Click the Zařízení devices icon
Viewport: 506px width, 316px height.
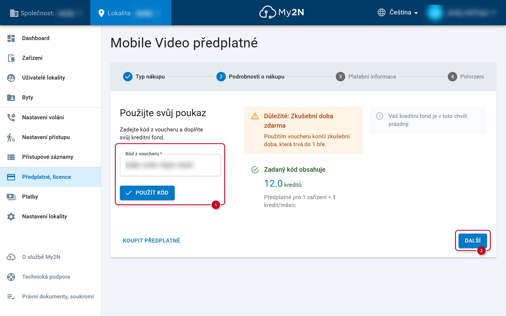coord(11,58)
